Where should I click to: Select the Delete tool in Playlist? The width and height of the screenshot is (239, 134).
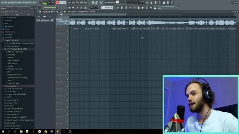(x=49, y=12)
